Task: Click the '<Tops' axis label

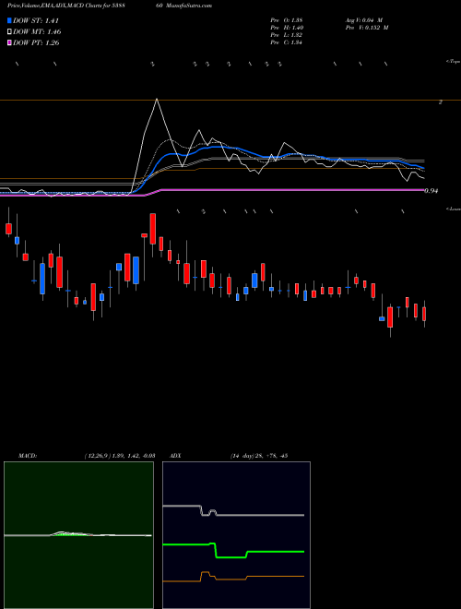Action: click(454, 62)
